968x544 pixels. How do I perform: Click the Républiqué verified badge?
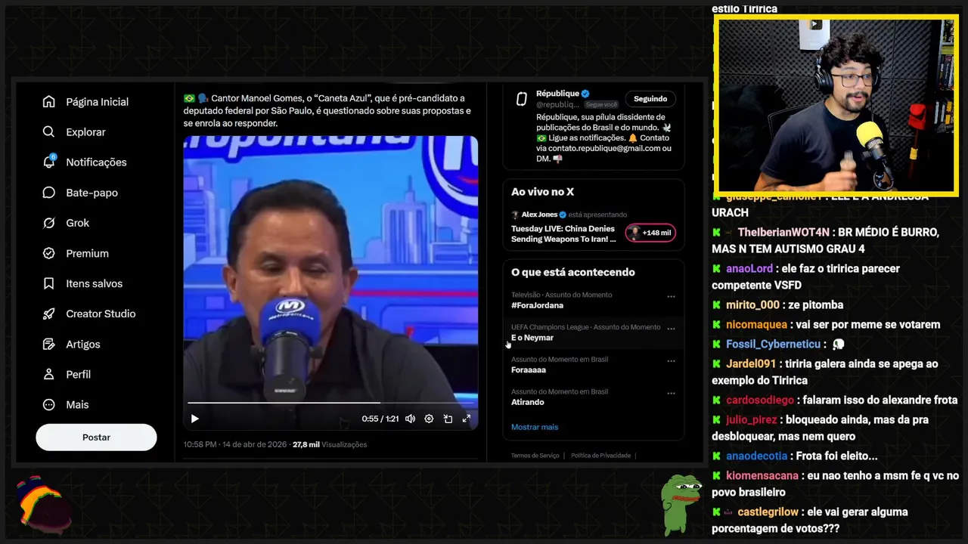[585, 94]
